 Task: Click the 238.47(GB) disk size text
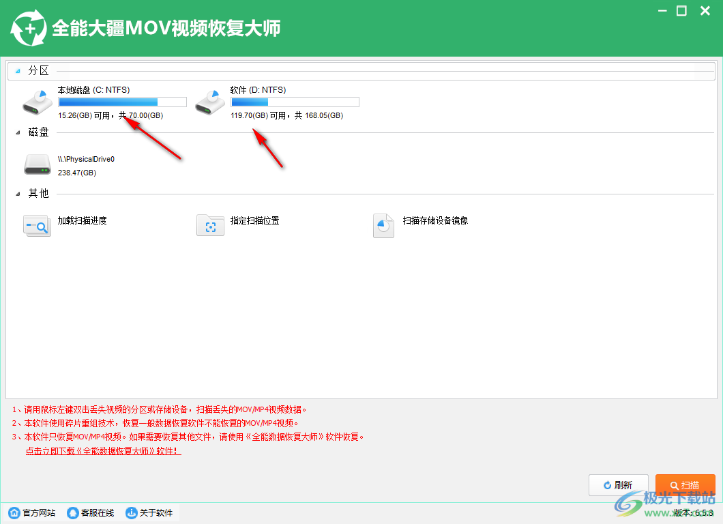[77, 173]
